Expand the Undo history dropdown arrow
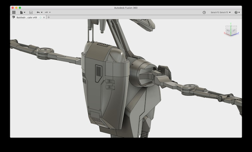The width and height of the screenshot is (252, 152). pos(42,12)
